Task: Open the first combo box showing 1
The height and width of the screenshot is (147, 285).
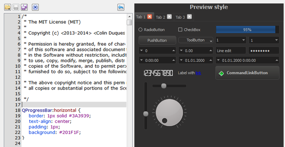Action: pyautogui.click(x=231, y=40)
